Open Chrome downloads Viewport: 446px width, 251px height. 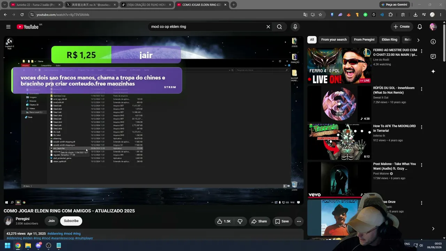pos(415,15)
